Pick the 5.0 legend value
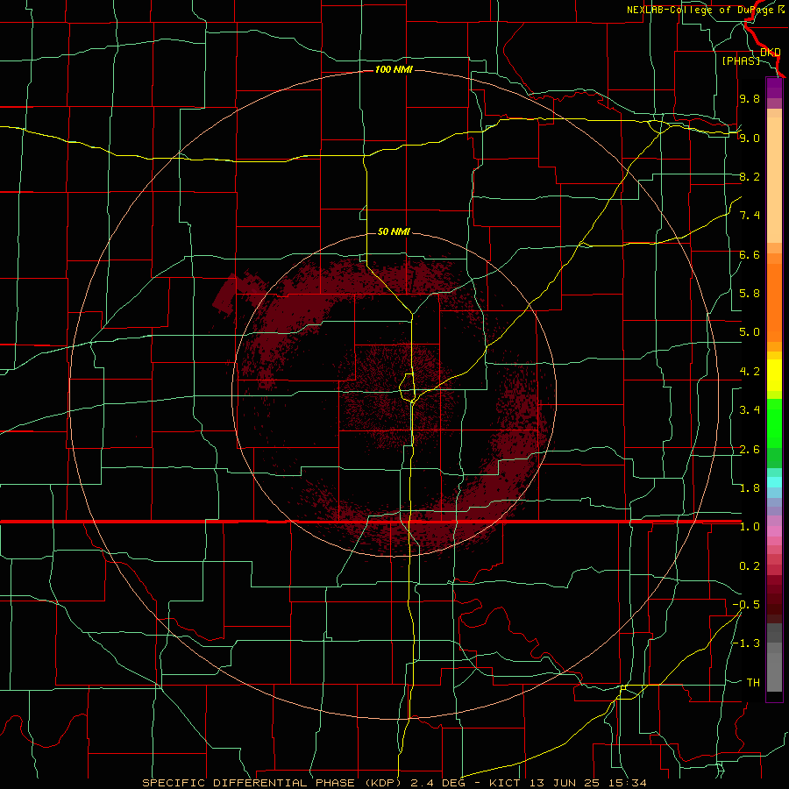 click(750, 332)
